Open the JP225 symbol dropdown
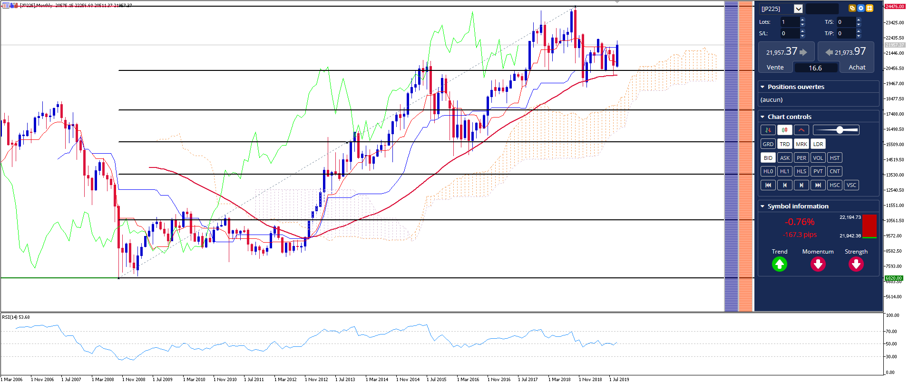909x383 pixels. pyautogui.click(x=798, y=9)
